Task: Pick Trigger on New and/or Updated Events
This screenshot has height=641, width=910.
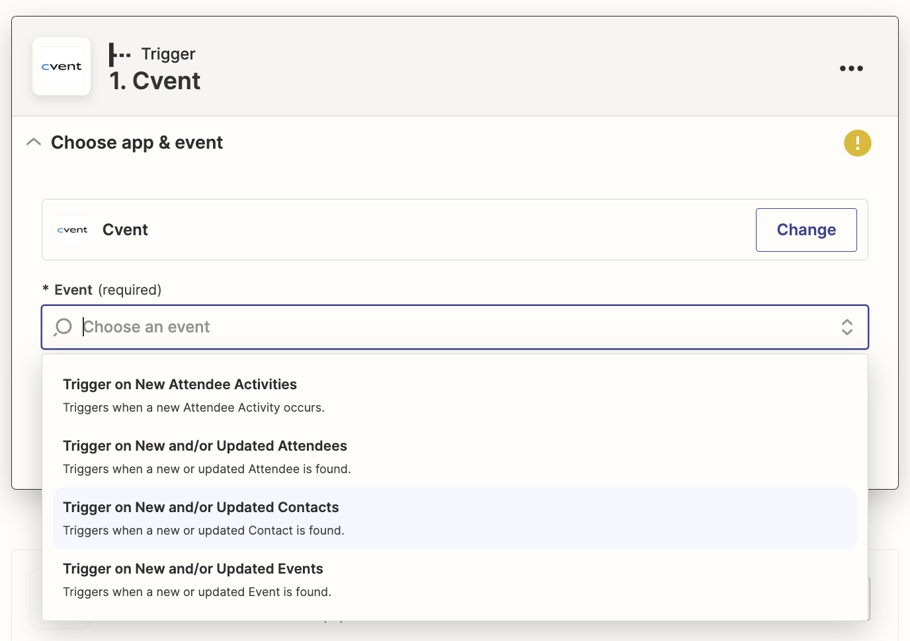Action: pos(455,580)
